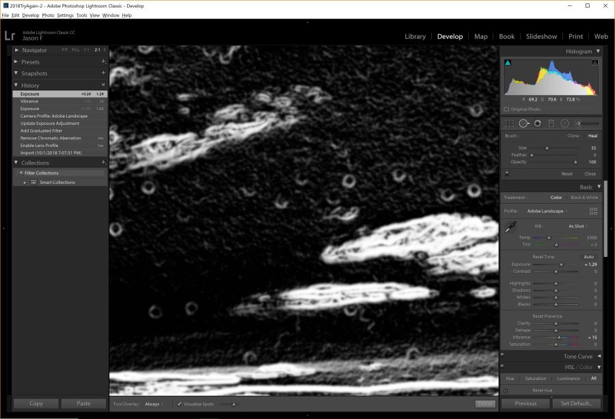
Task: Open the Adjustment Brush tool
Action: [x=578, y=123]
